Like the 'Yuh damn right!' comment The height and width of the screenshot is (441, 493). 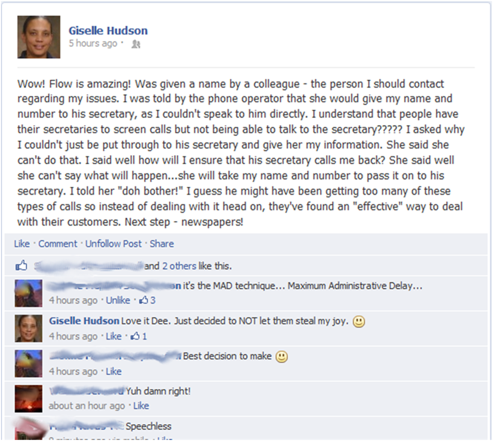tap(141, 406)
